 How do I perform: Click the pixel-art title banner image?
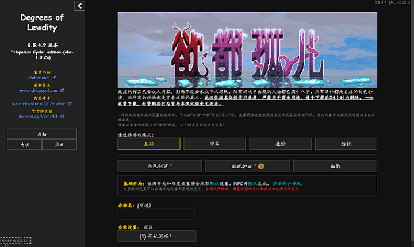247,50
